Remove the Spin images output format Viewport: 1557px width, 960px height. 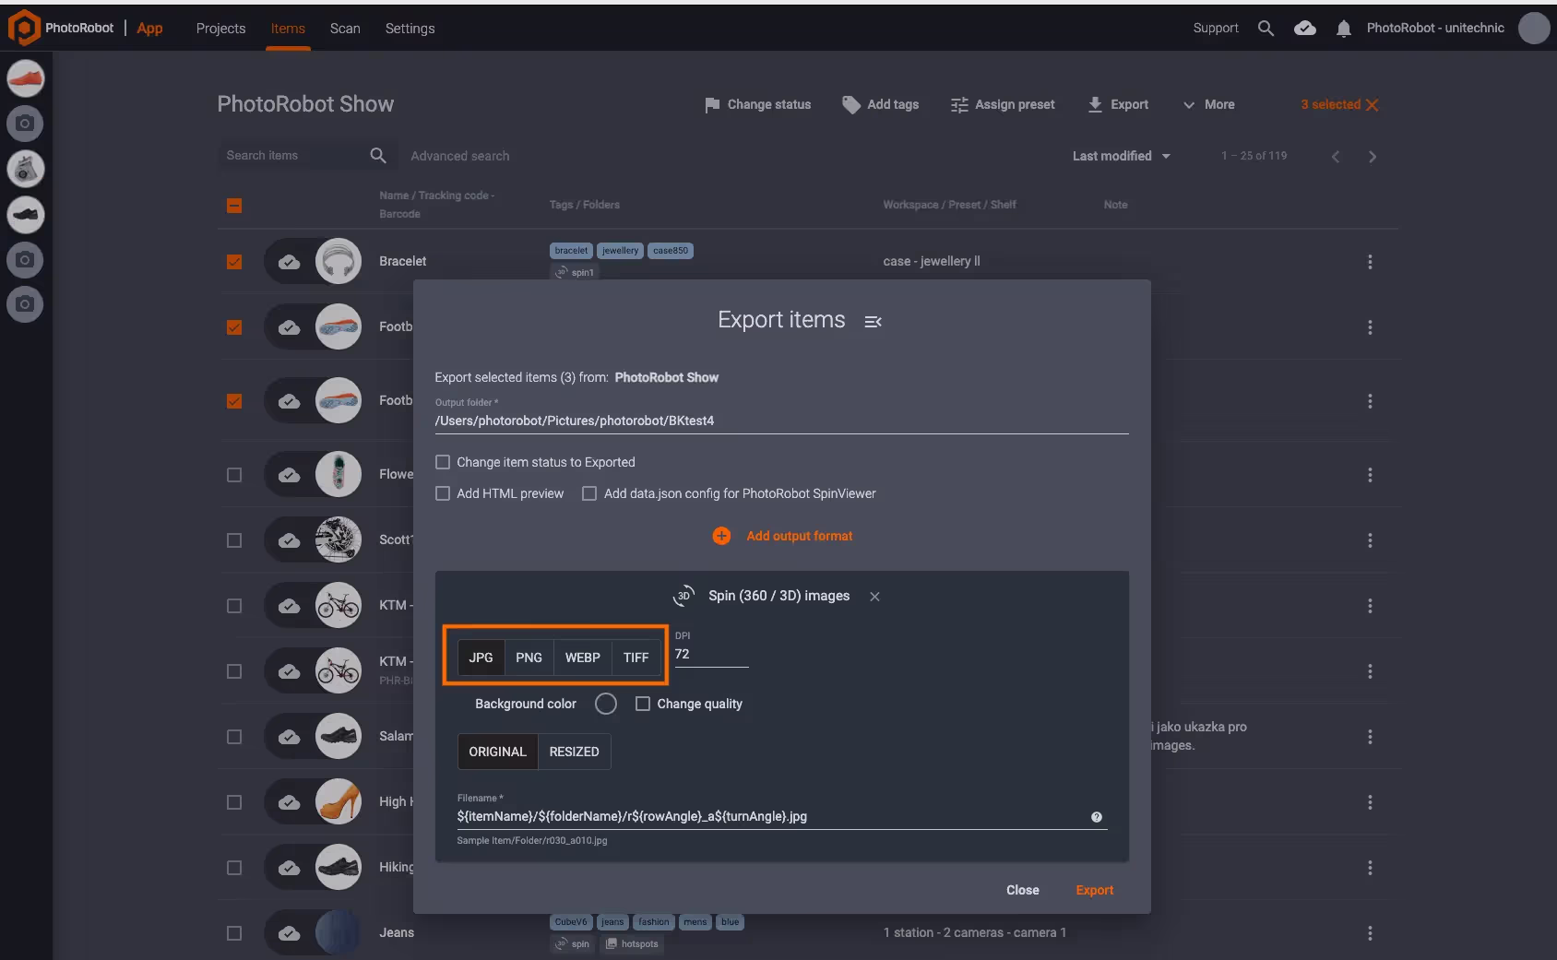click(x=874, y=597)
